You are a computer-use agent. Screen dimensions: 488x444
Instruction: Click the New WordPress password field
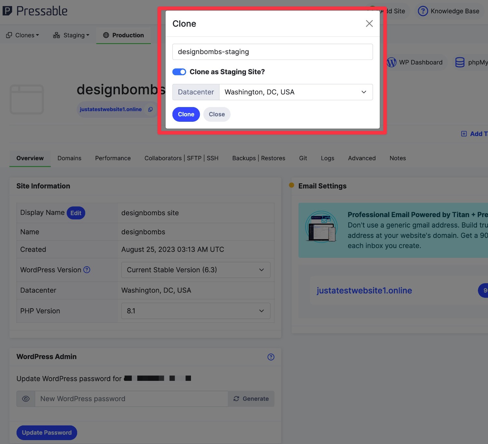[131, 399]
